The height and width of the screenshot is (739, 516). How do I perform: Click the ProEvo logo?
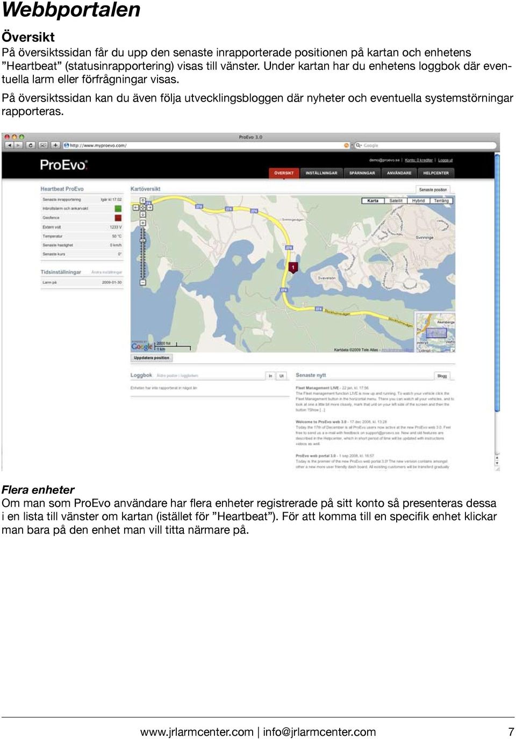(63, 165)
